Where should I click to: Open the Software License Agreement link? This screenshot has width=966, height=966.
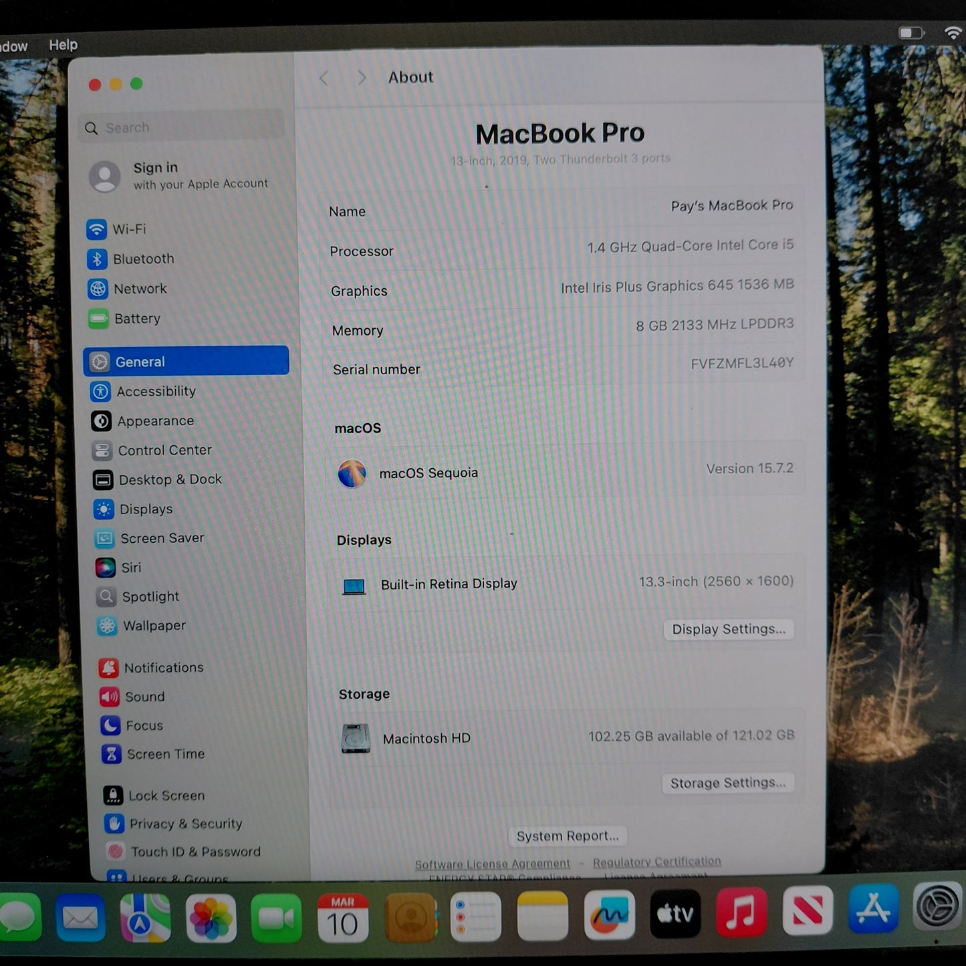pos(492,863)
